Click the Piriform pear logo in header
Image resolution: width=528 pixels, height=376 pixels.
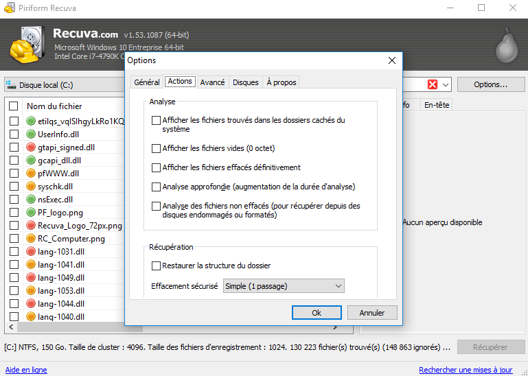tap(507, 45)
